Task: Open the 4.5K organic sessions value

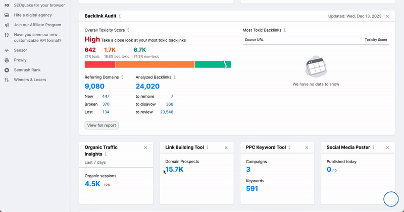Action: click(92, 184)
